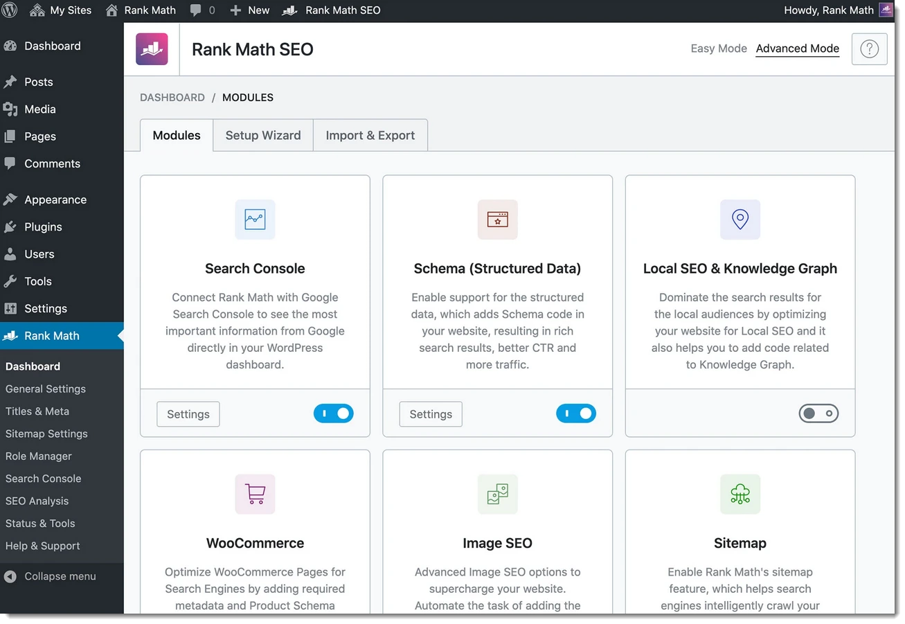
Task: Open Titles & Meta submenu item
Action: pyautogui.click(x=37, y=411)
